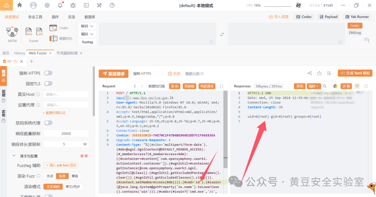
Task: Click the 美化 button in Request panel
Action: coord(174,86)
